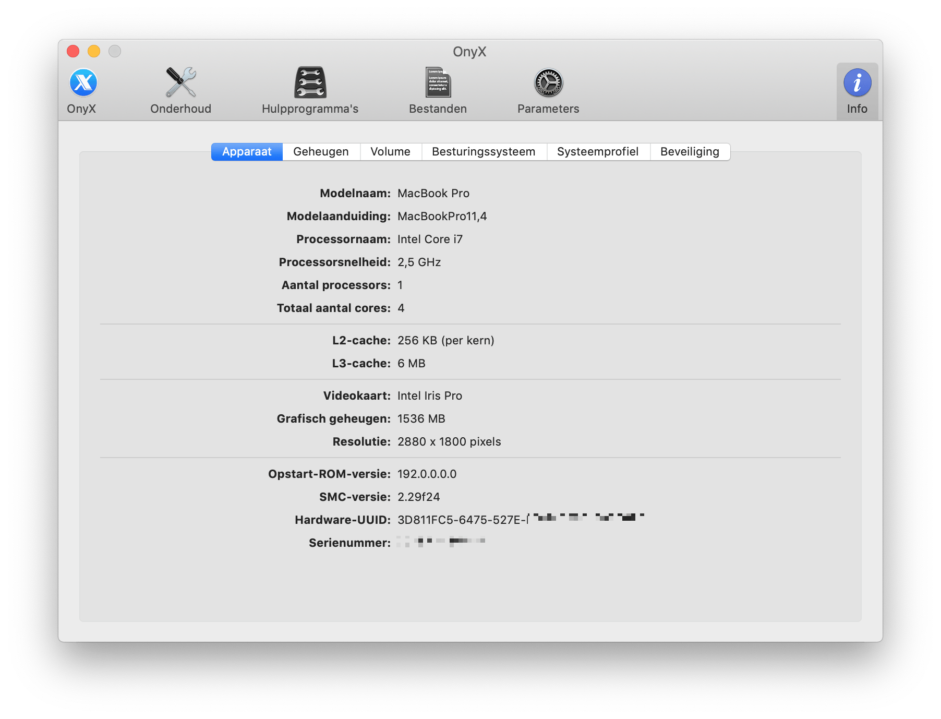Switch to the Volume tab
Screen dimensions: 941x719
[390, 152]
